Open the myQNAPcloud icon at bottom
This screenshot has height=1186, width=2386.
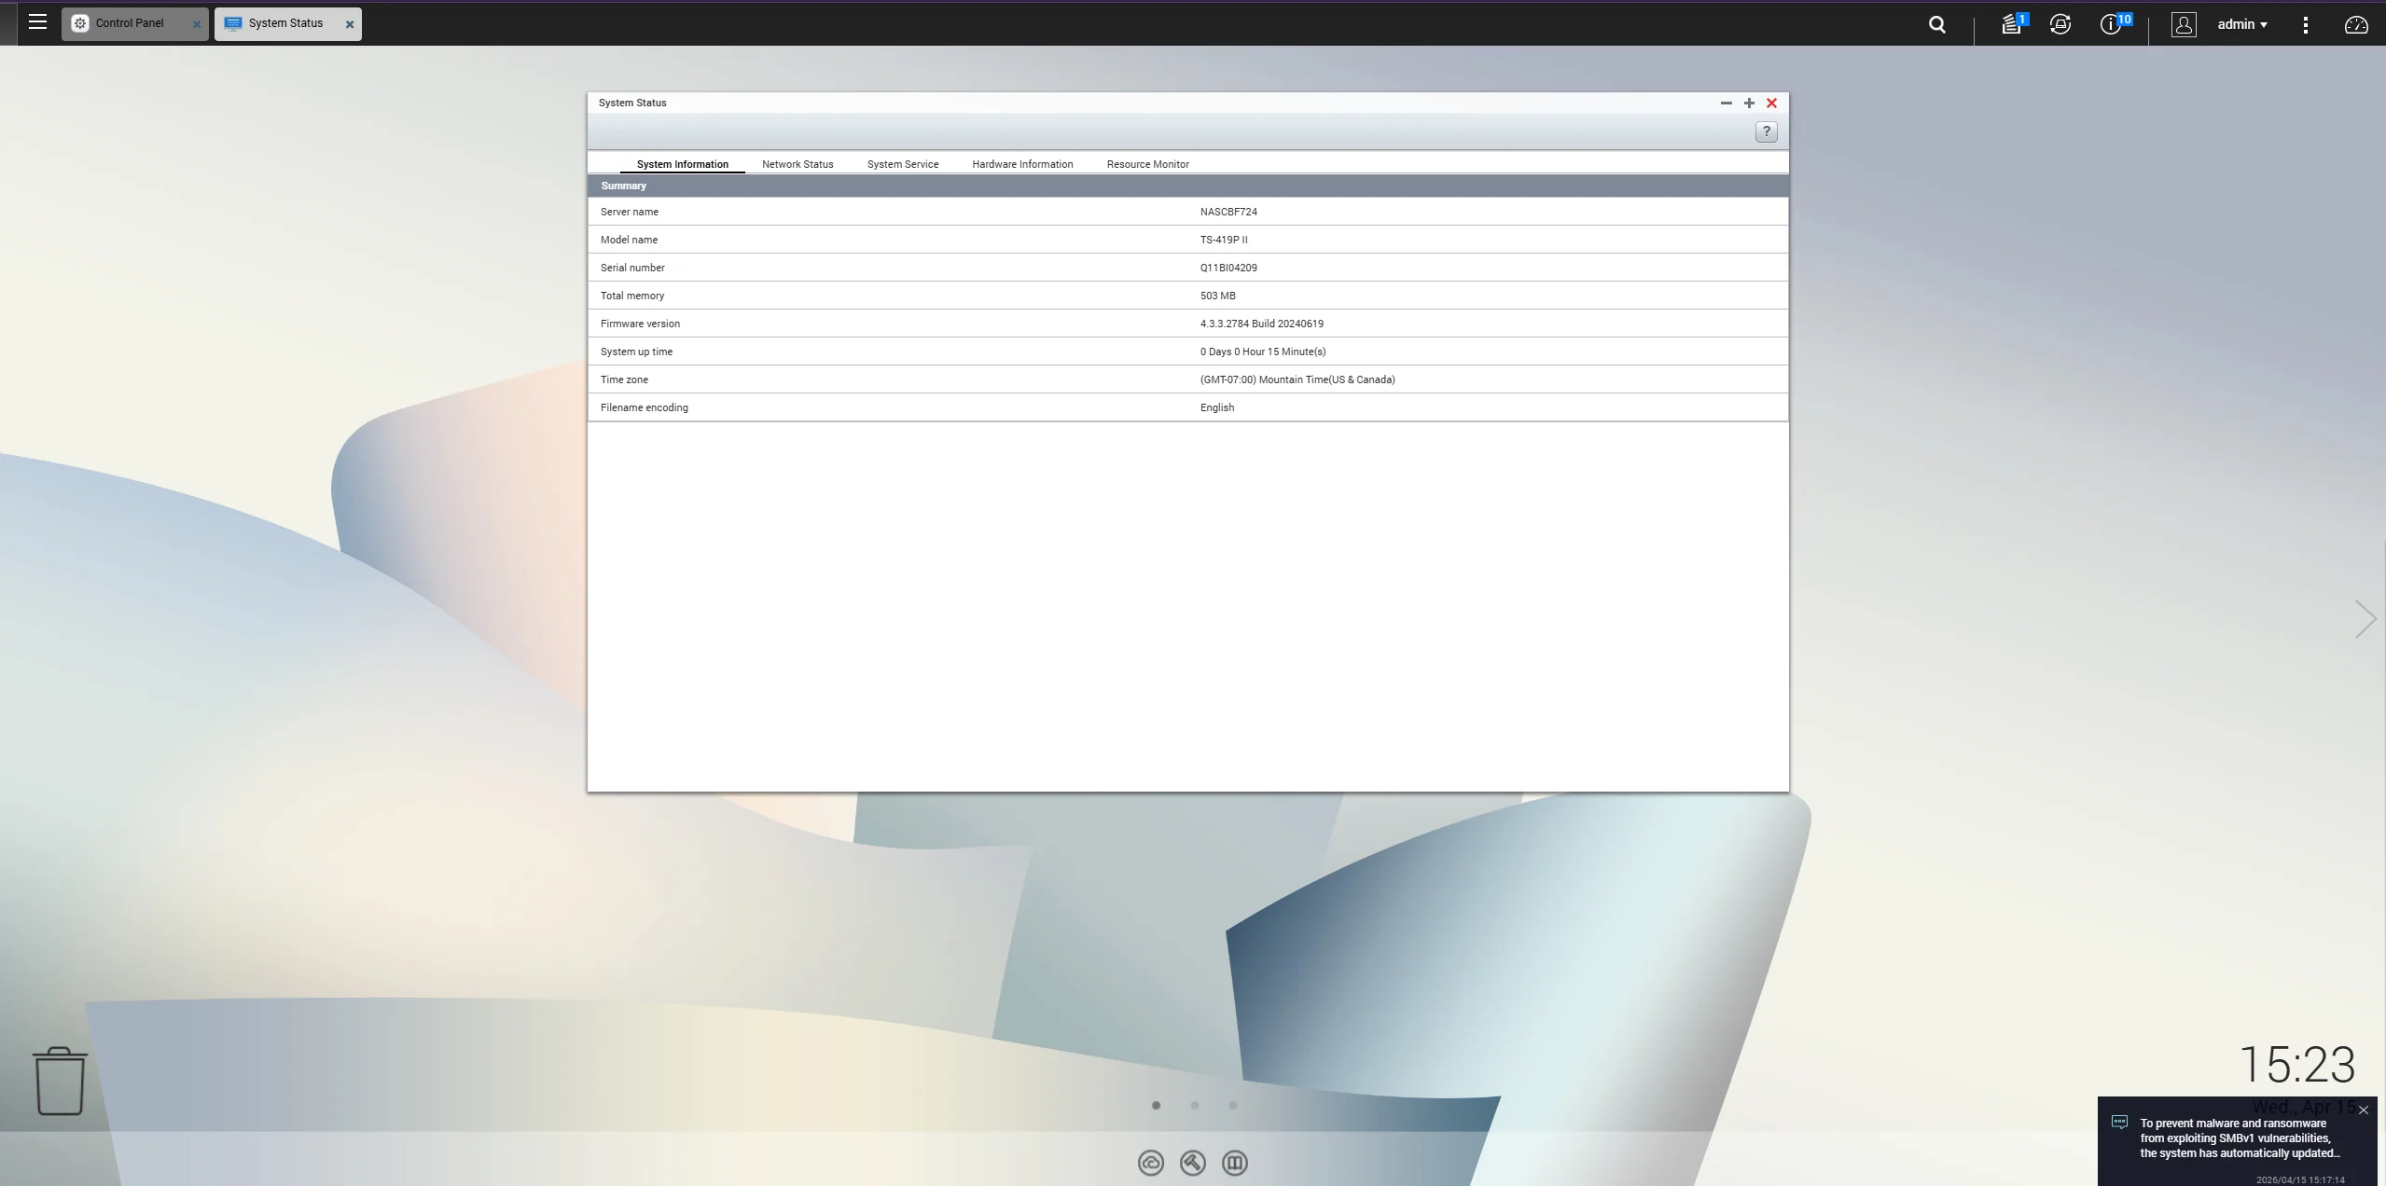click(1151, 1163)
